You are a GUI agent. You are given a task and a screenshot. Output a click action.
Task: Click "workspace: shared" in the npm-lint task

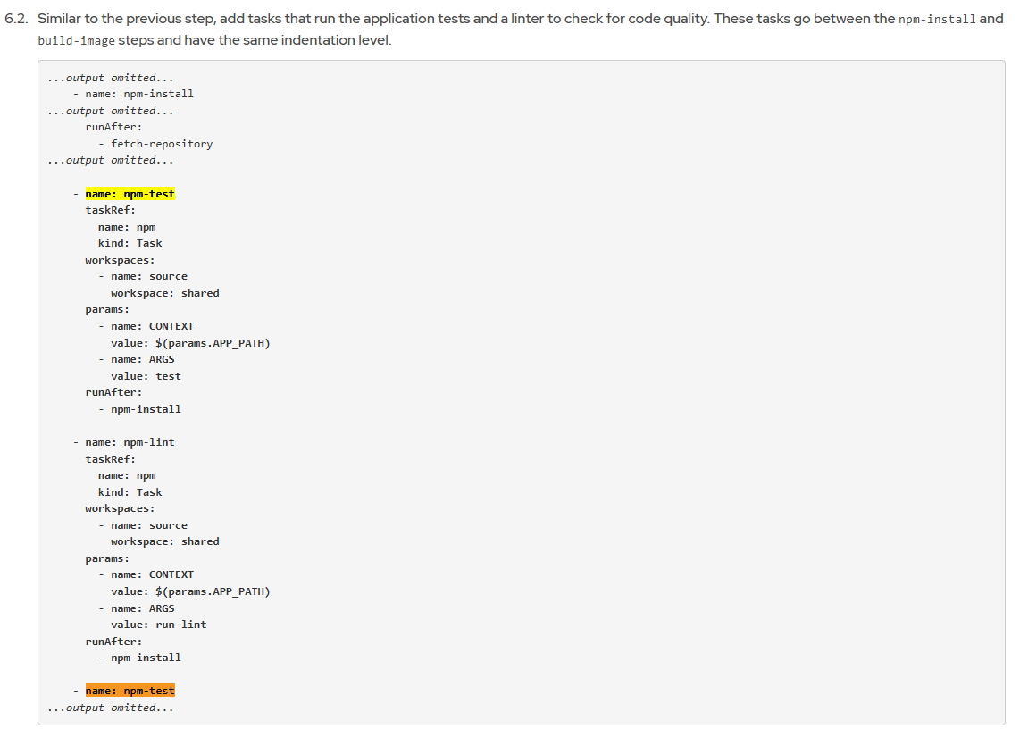click(164, 541)
